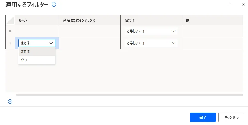Click the 完了 button
248x125 pixels.
(203, 117)
